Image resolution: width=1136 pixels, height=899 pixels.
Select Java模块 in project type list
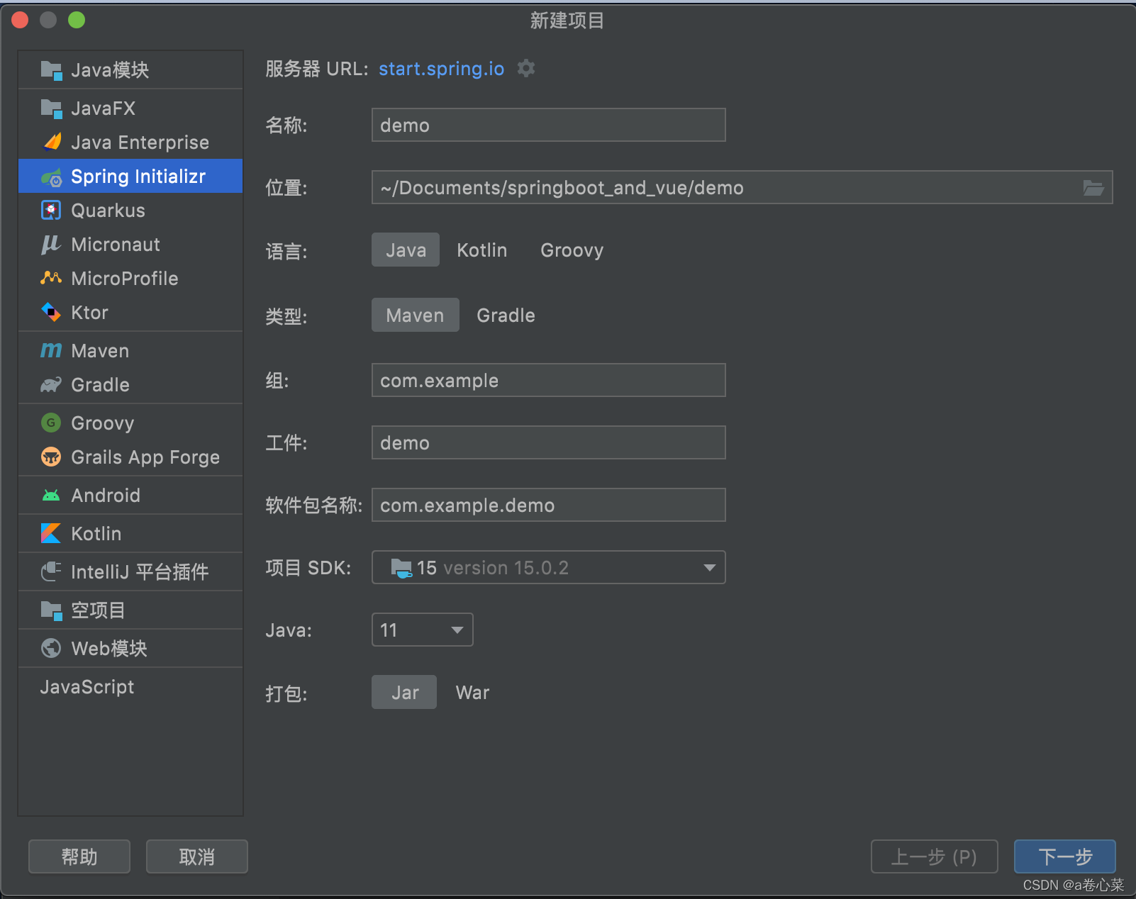130,70
